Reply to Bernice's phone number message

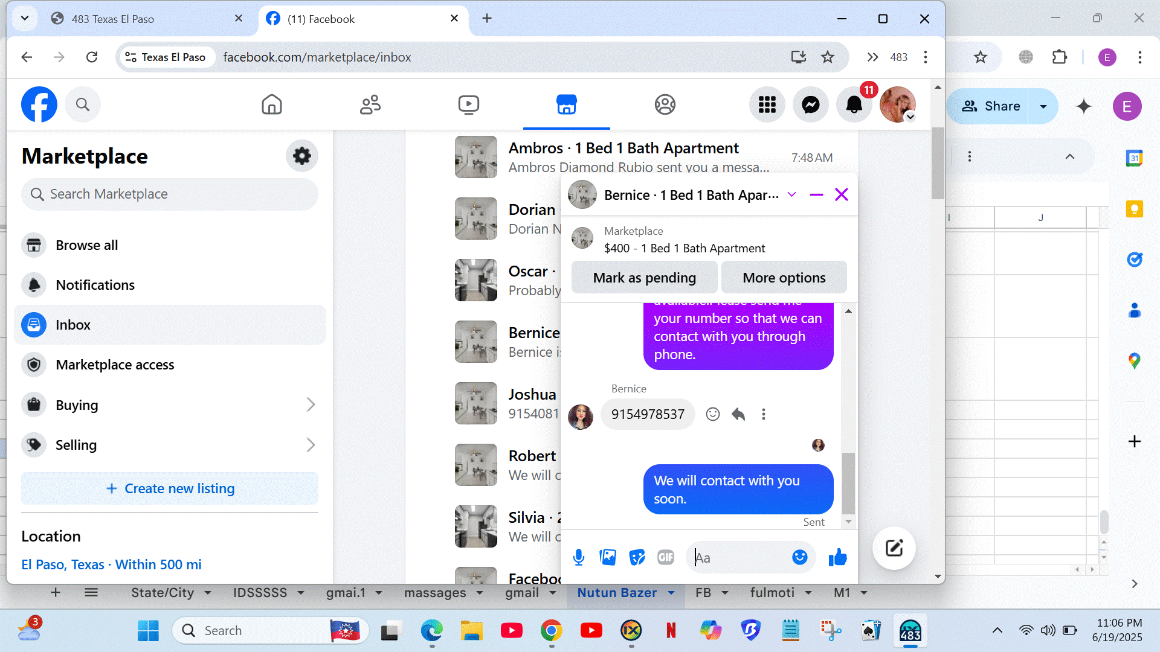click(x=738, y=414)
